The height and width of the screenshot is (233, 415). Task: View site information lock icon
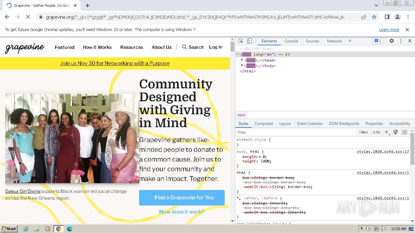tap(41, 17)
